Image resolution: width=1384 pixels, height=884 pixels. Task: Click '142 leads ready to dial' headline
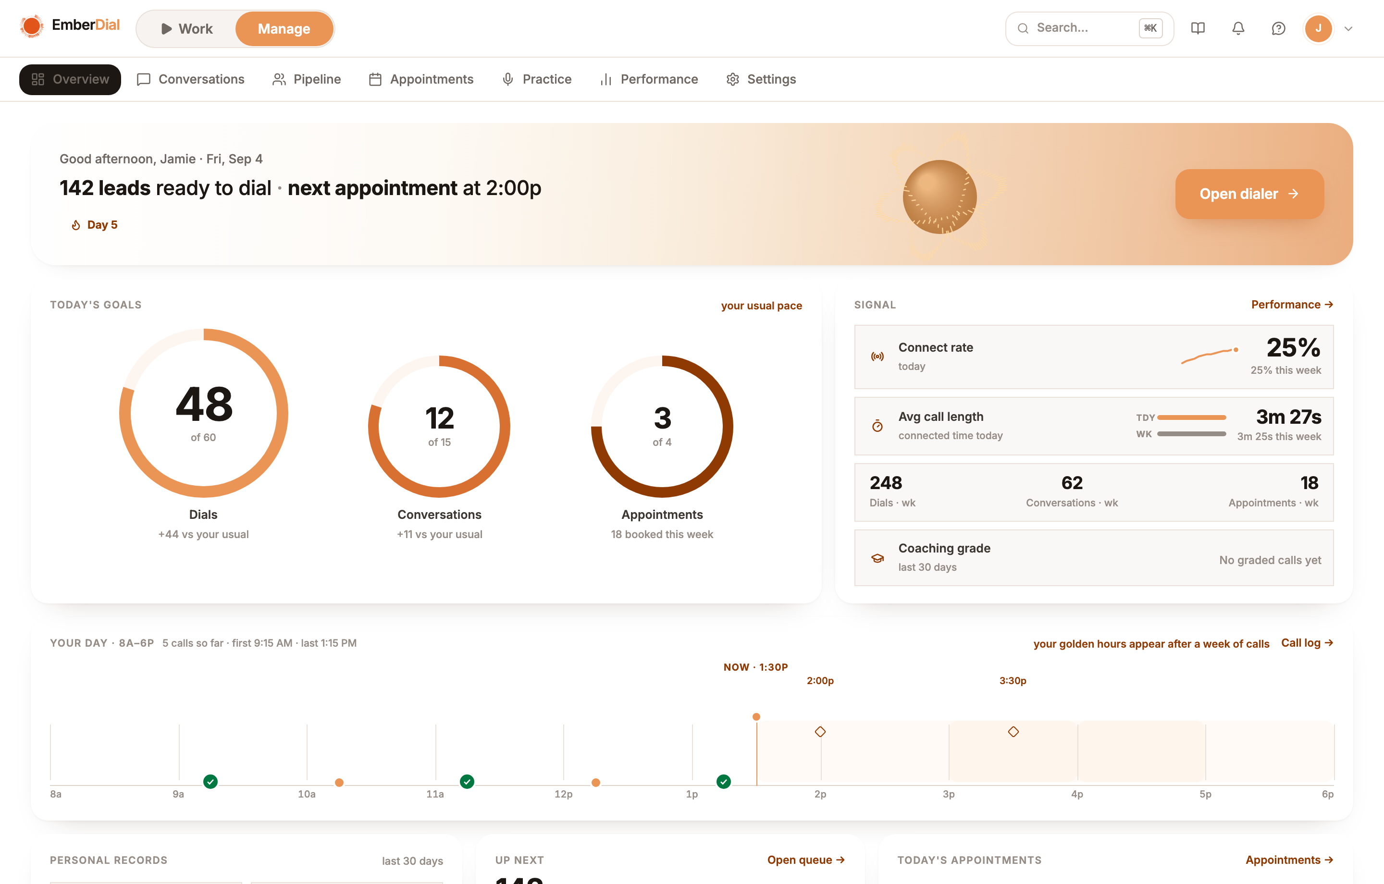pos(165,188)
